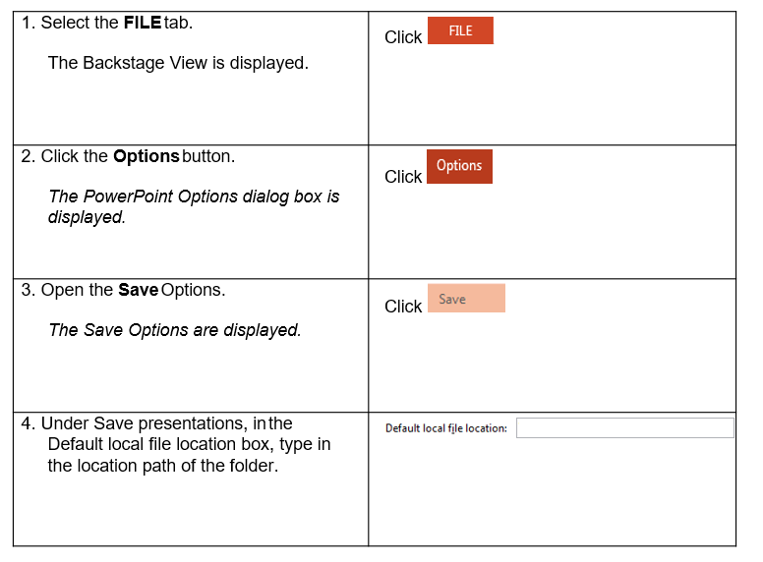
Task: Focus the Default local file location box
Action: pos(624,427)
